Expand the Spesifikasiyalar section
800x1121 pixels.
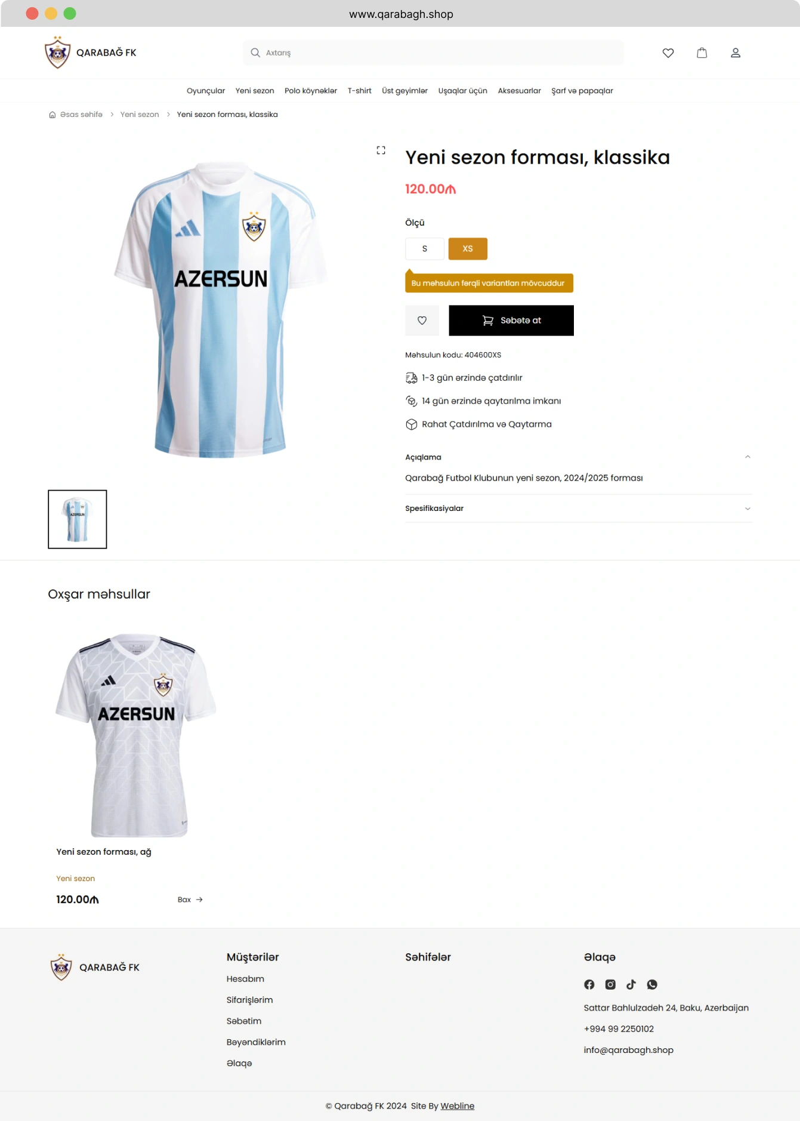pos(578,509)
